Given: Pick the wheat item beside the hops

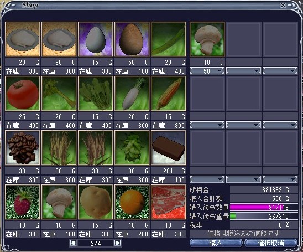Looking at the screenshot, I should click(x=96, y=148).
